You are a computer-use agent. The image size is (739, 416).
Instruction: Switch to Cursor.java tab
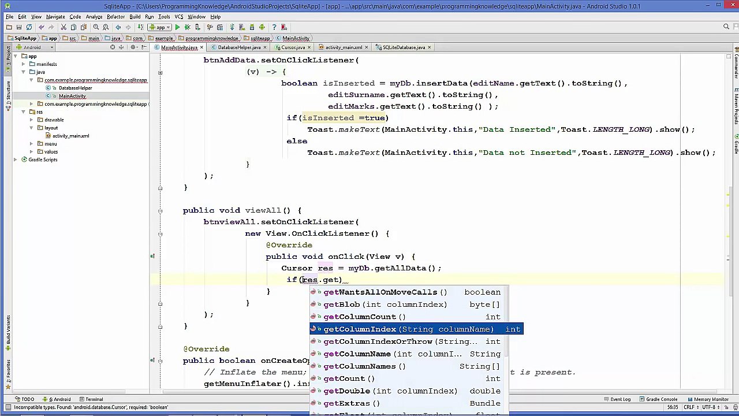click(293, 47)
